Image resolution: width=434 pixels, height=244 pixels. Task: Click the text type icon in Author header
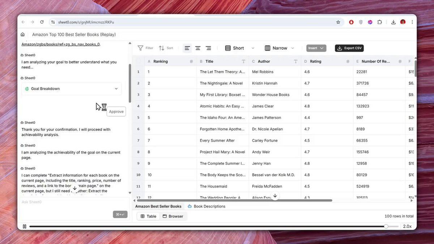[295, 61]
